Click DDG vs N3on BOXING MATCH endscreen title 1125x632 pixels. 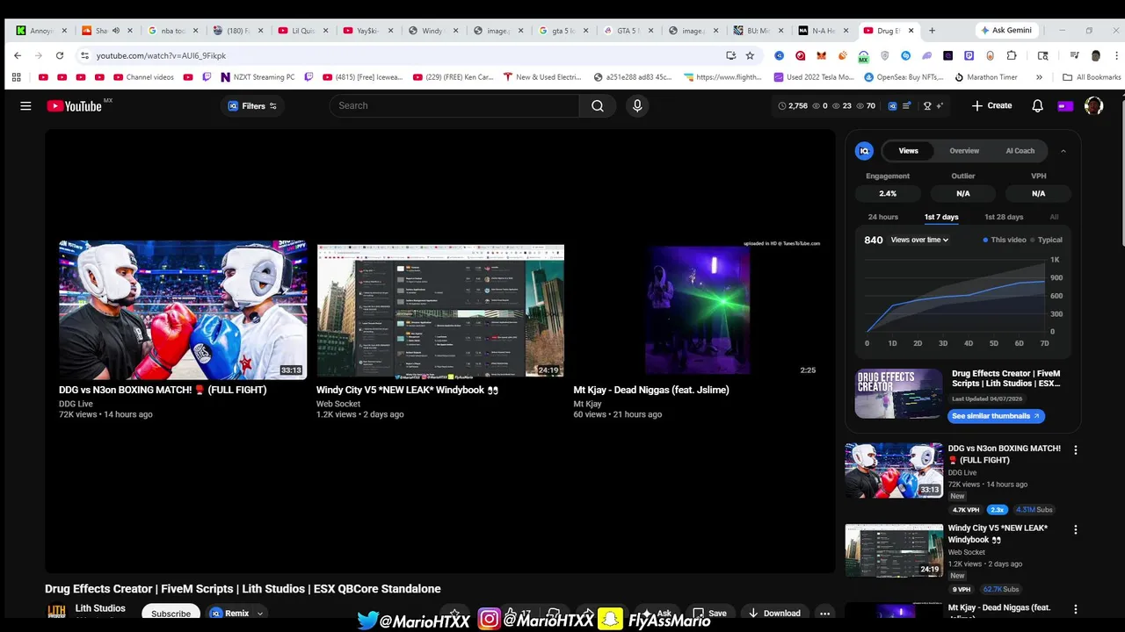click(163, 390)
